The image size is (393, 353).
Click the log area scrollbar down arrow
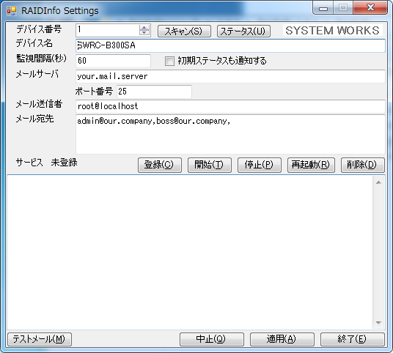(378, 323)
